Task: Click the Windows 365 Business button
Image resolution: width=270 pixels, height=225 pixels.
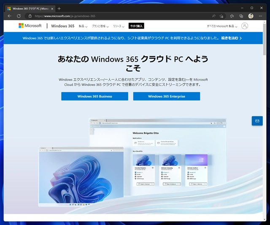Action: (94, 96)
